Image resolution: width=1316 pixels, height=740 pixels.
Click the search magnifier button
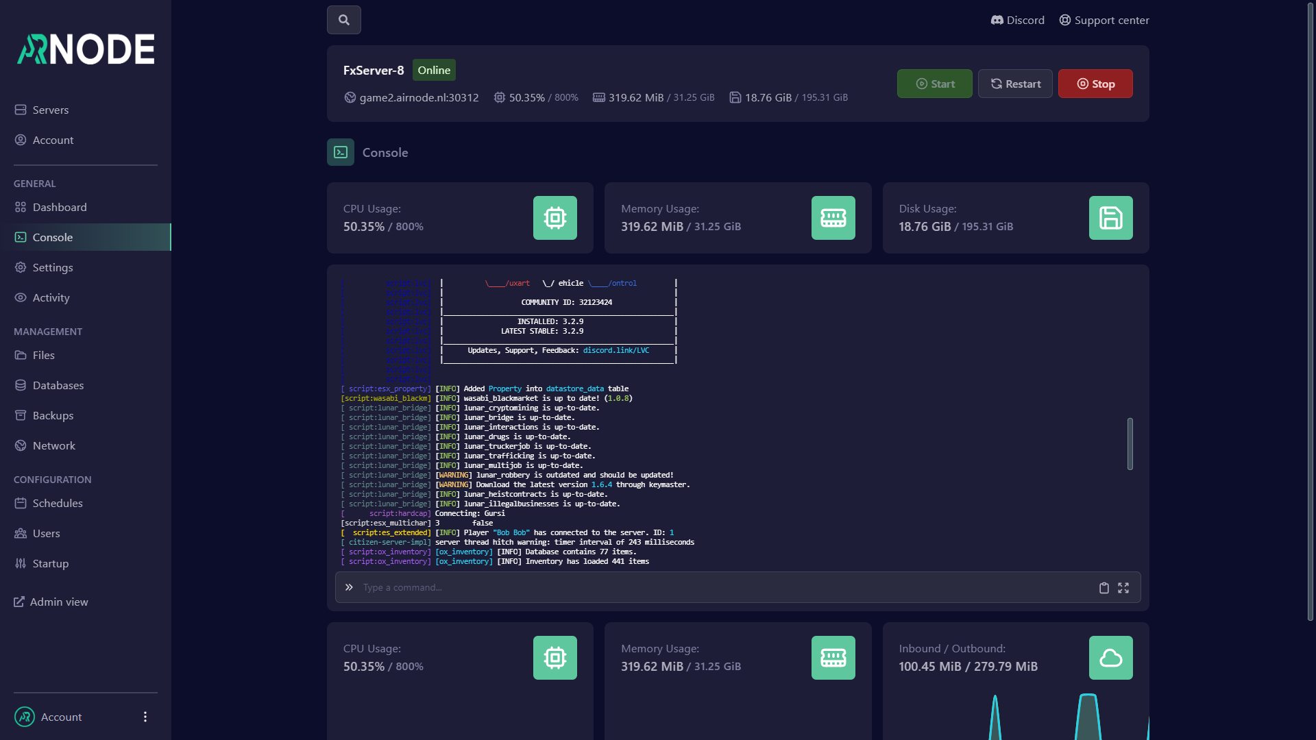pyautogui.click(x=344, y=20)
